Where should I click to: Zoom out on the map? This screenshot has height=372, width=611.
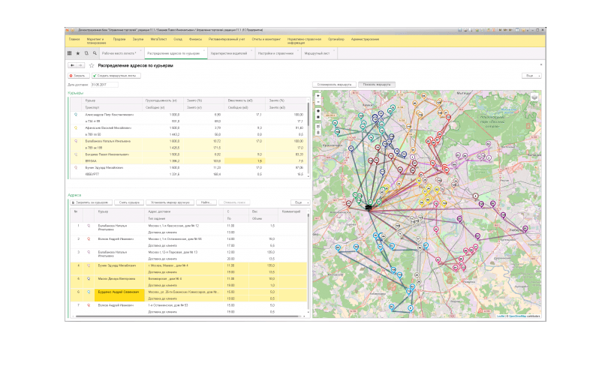318,102
